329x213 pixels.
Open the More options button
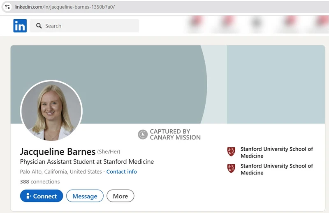point(120,196)
